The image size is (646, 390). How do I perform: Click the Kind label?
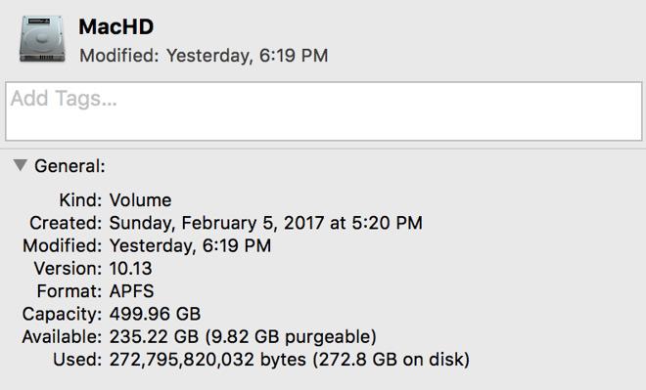pyautogui.click(x=80, y=200)
